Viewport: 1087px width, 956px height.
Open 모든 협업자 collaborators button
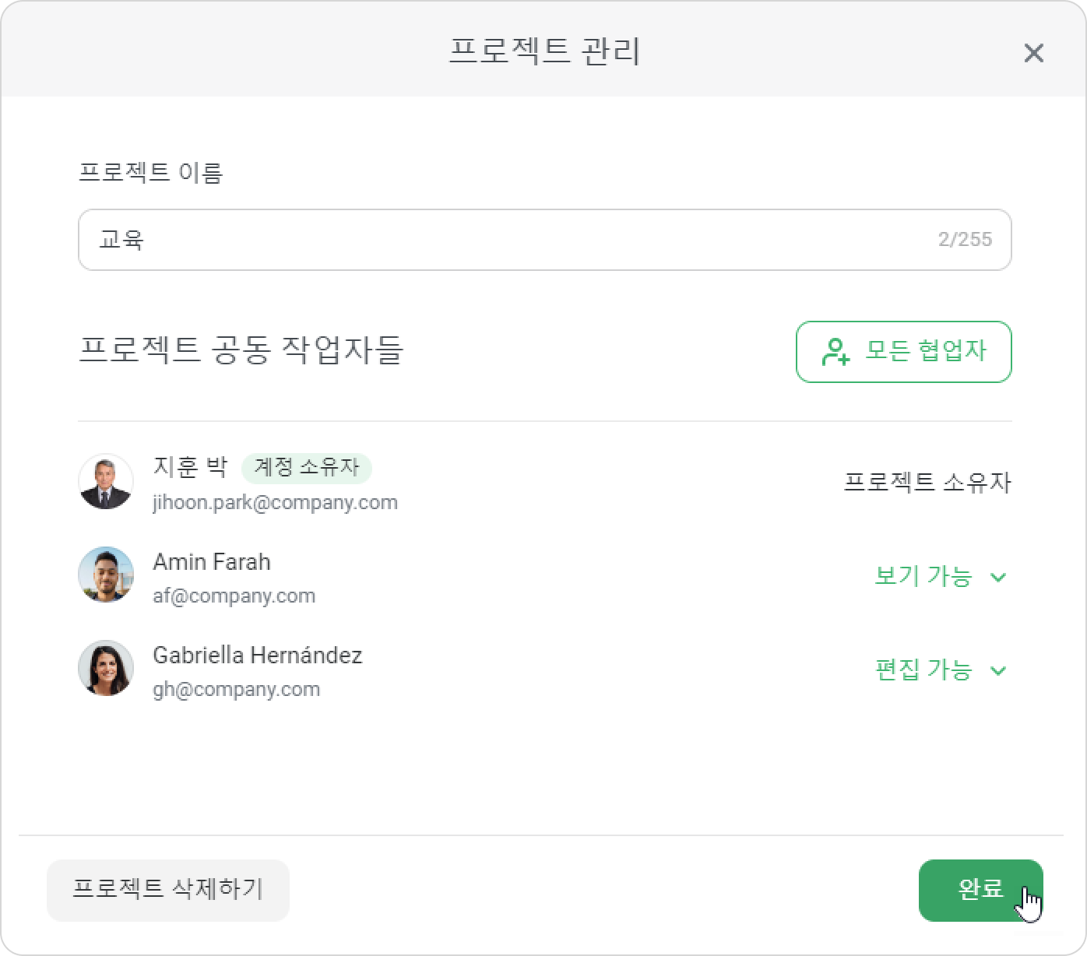pyautogui.click(x=903, y=352)
